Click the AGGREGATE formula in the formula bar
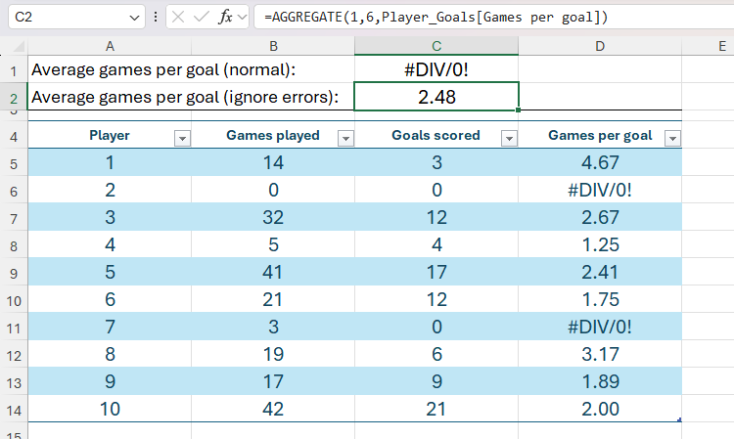Screen dimensions: 734x439 [x=431, y=18]
